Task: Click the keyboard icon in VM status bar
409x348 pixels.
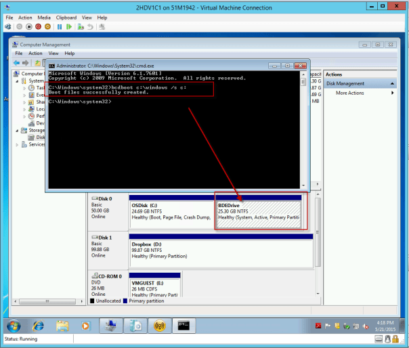Action: (x=379, y=339)
